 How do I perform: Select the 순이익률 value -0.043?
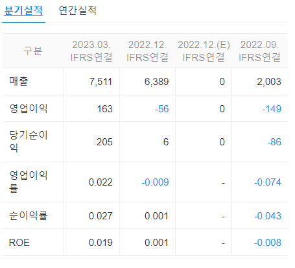[x=268, y=216]
